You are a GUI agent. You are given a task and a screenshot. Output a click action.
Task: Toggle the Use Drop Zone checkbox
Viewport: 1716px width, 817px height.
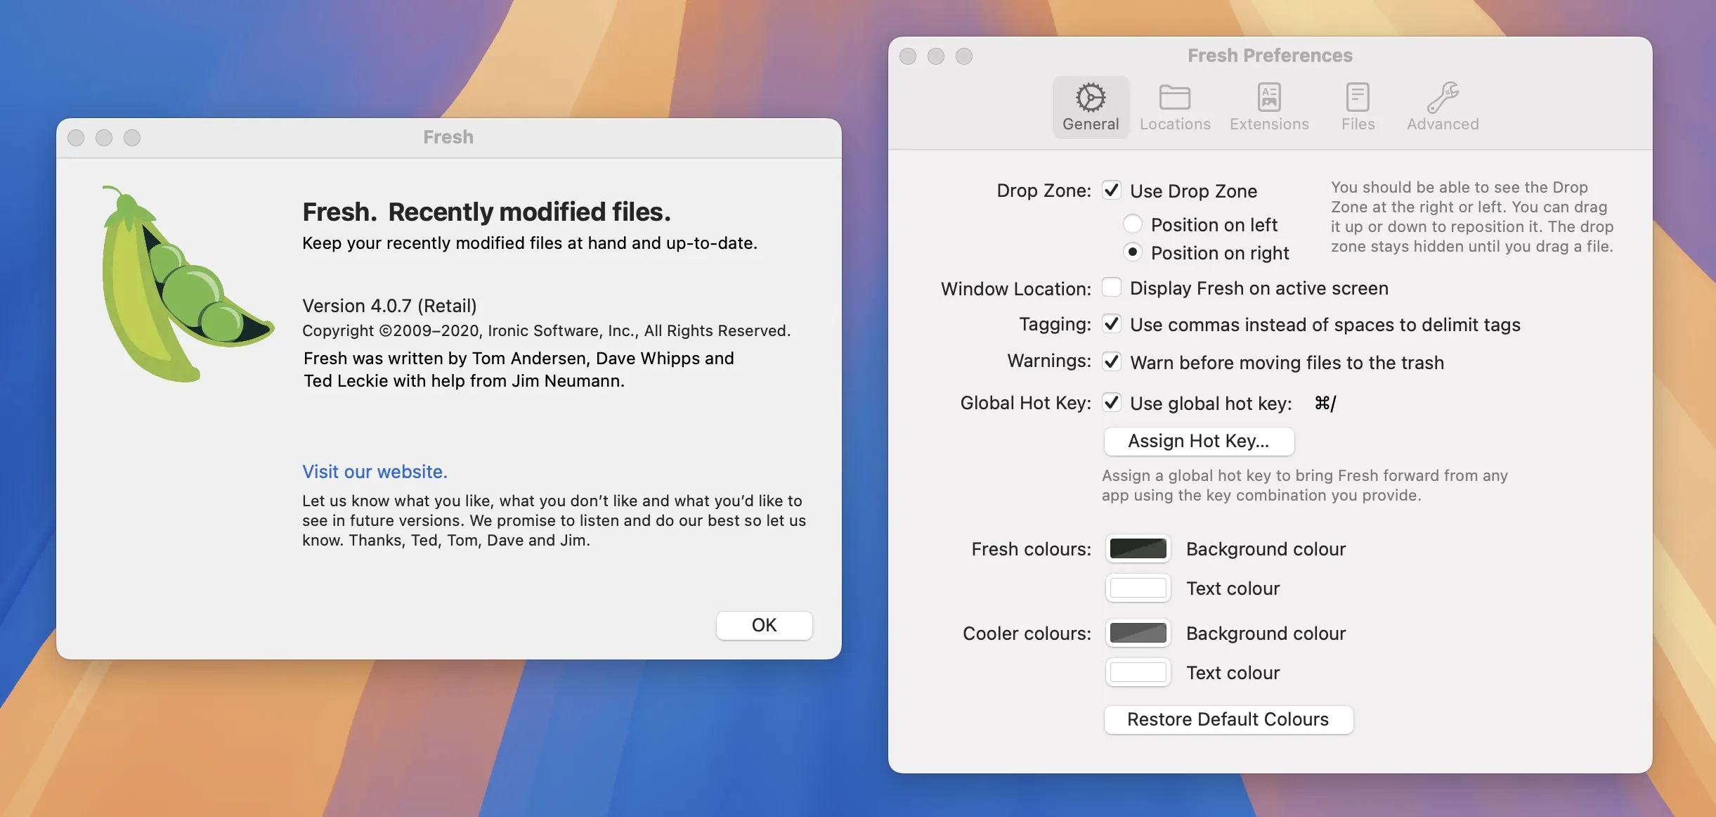tap(1112, 191)
